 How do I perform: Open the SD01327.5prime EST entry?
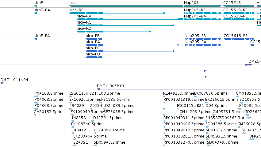click(x=221, y=130)
